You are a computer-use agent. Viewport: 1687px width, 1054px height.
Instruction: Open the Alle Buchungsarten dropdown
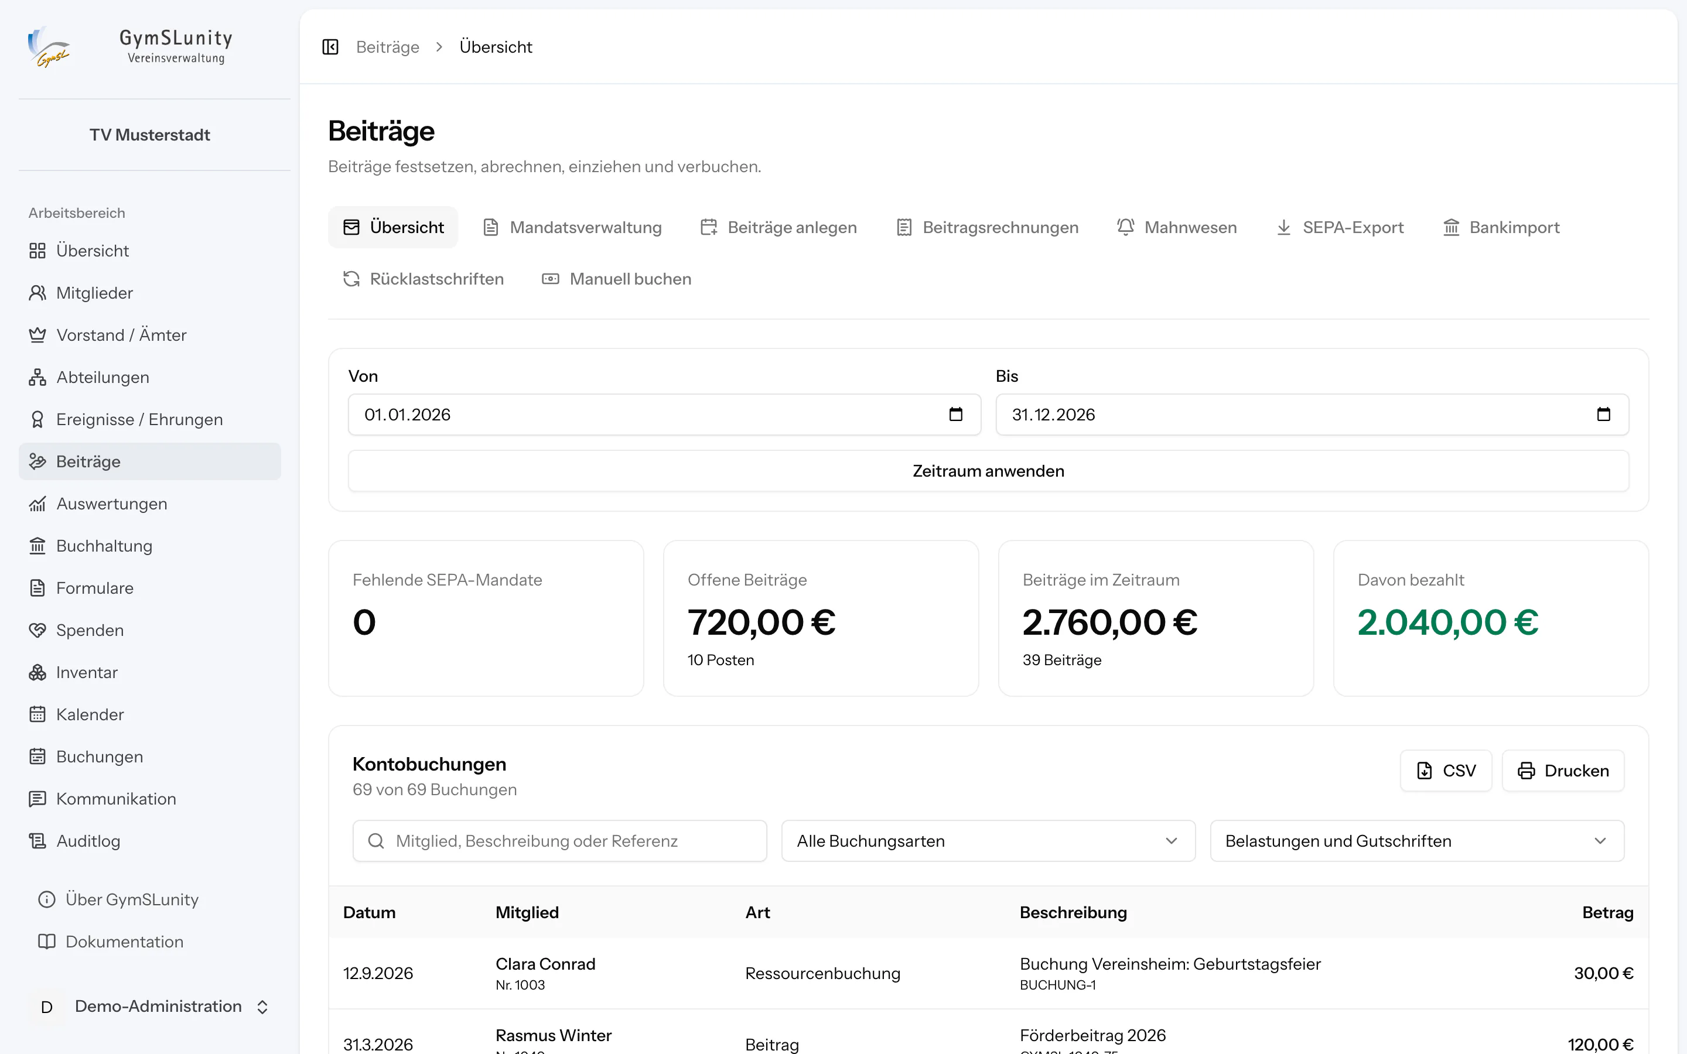pyautogui.click(x=988, y=841)
